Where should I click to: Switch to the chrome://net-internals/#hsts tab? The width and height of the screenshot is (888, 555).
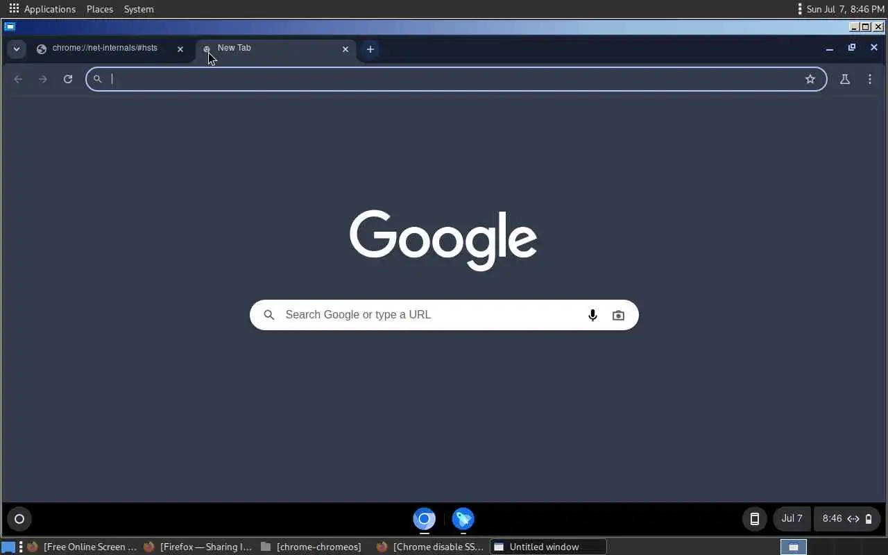tap(111, 49)
